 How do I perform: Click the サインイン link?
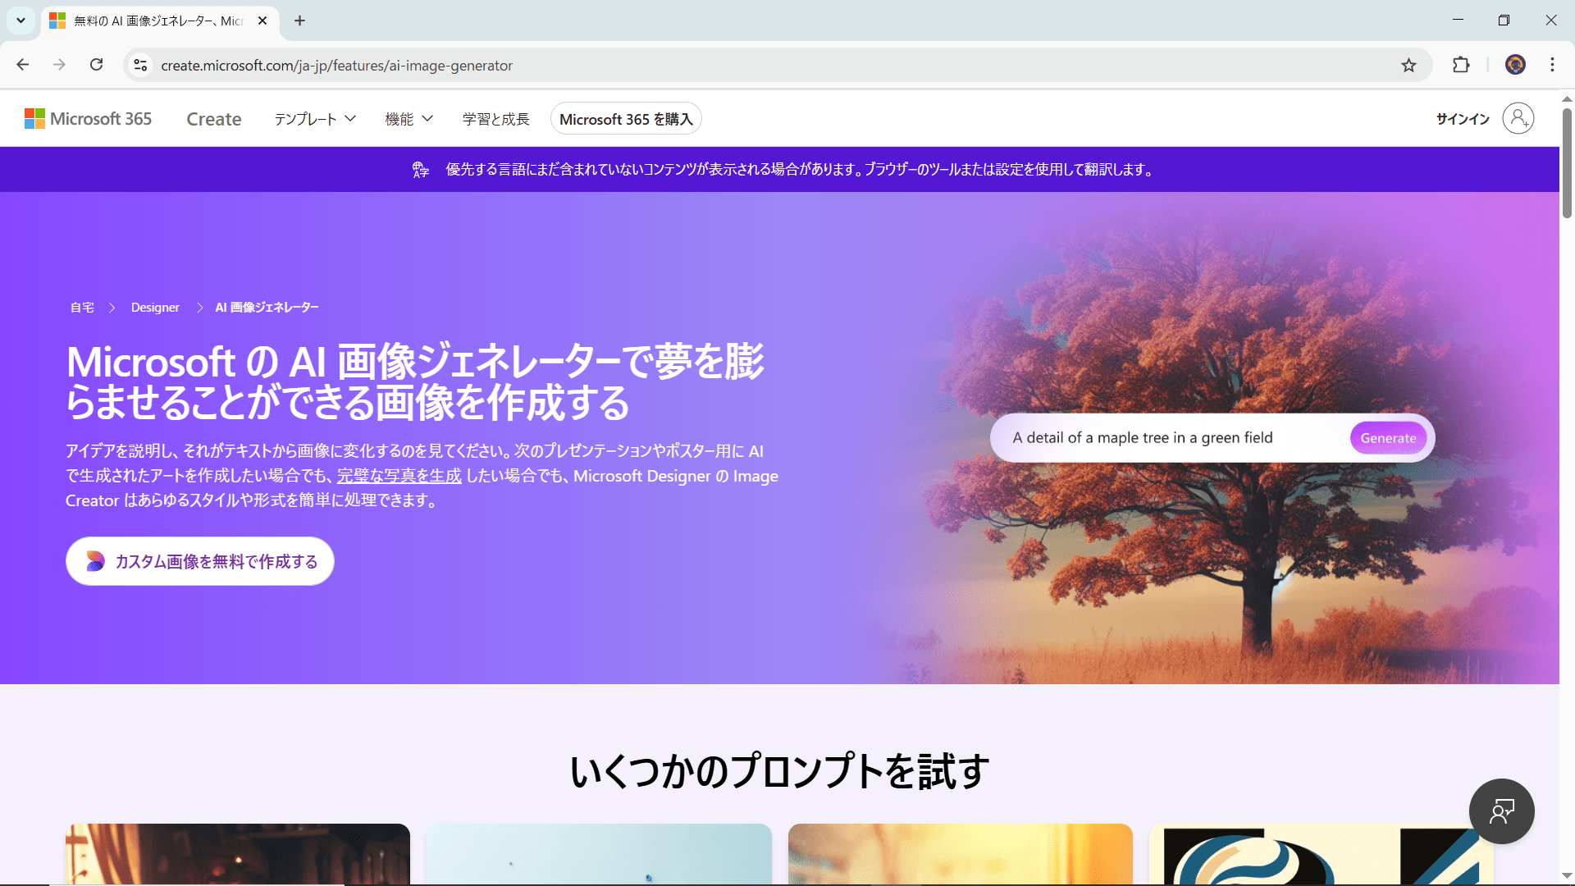click(x=1463, y=119)
